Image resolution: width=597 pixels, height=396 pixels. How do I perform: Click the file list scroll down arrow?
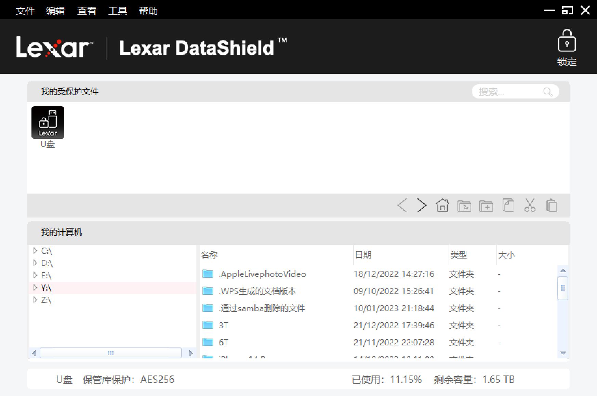[563, 353]
